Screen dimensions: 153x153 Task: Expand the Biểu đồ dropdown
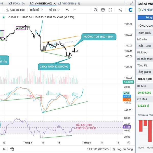tap(36, 10)
